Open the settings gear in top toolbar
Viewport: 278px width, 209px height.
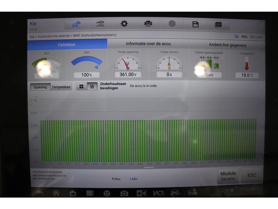pyautogui.click(x=124, y=24)
